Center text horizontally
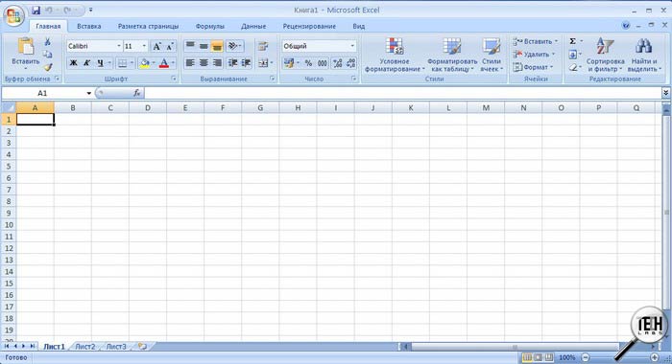 (x=204, y=63)
